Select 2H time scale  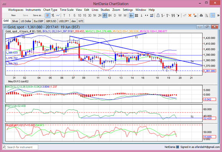100,15
